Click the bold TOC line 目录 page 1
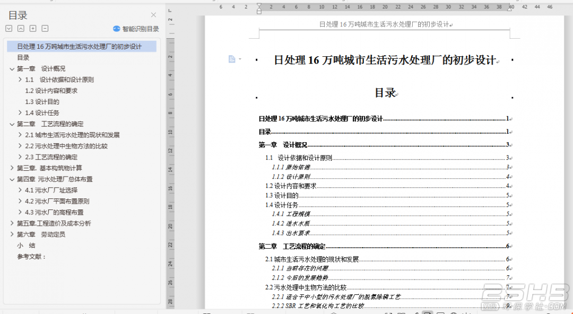 pos(384,132)
